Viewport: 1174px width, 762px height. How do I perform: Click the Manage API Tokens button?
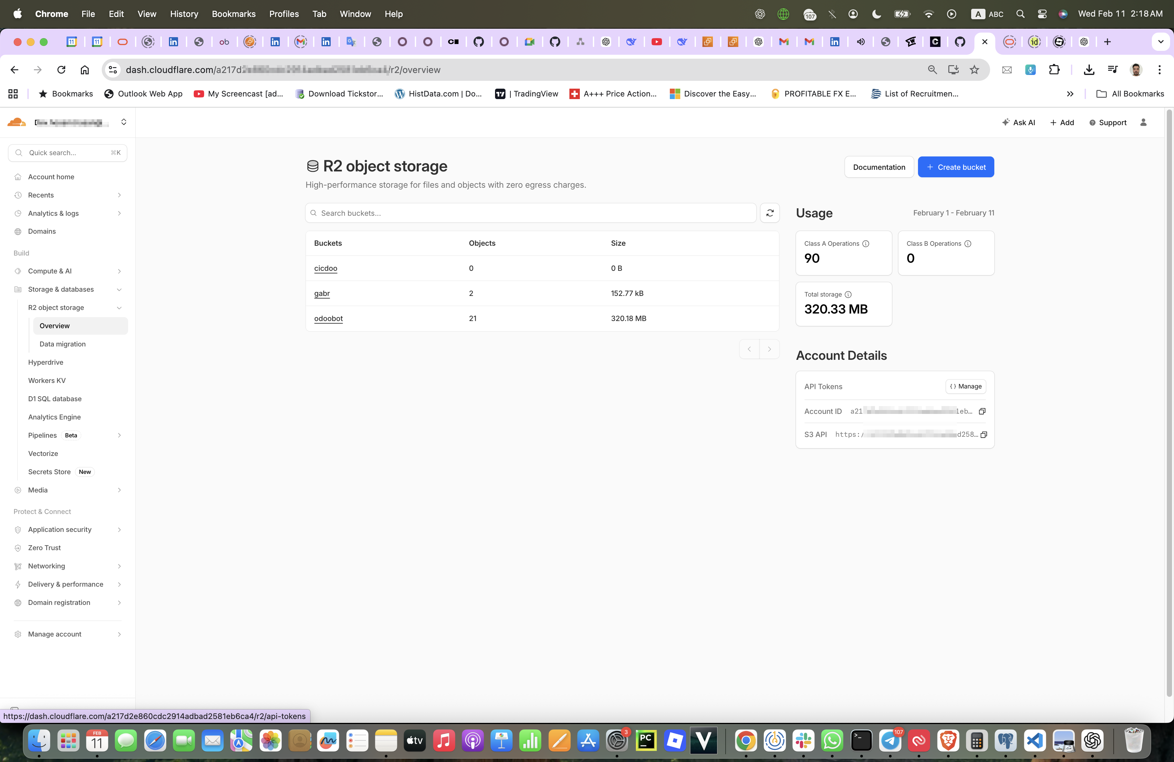965,387
